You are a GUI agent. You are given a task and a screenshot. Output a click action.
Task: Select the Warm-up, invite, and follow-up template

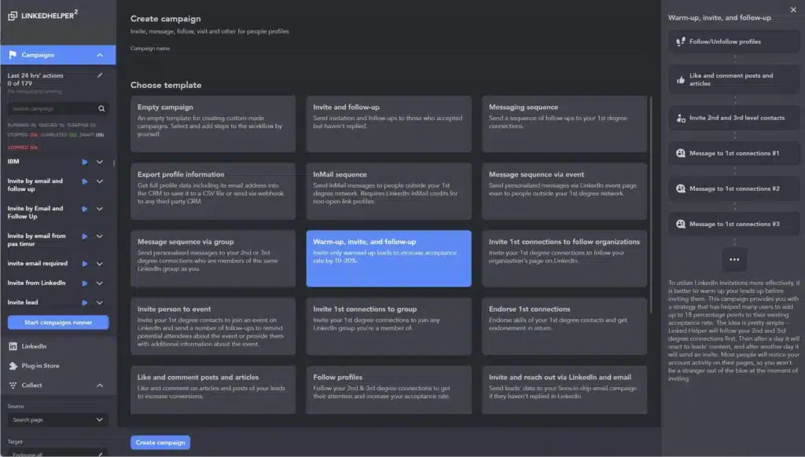[388, 258]
